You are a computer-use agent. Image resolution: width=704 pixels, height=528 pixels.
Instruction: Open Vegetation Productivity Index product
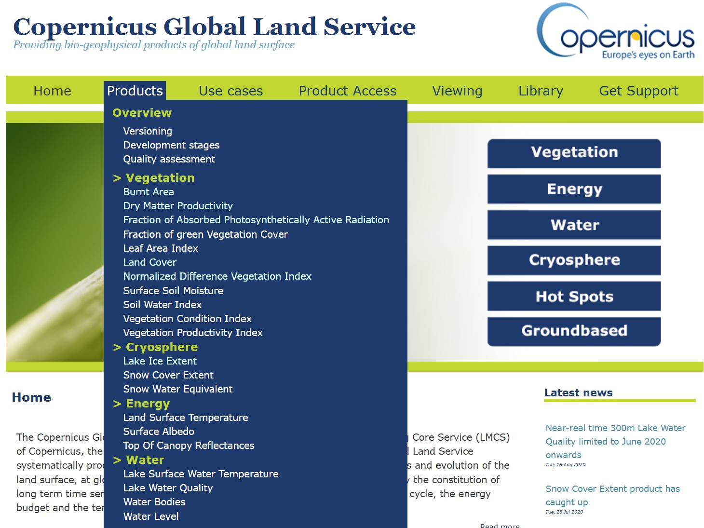point(193,333)
